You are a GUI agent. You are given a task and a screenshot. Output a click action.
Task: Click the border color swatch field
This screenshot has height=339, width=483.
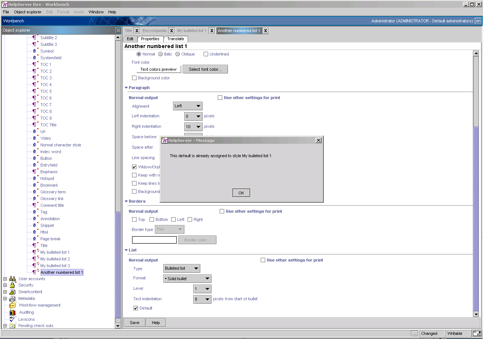click(154, 240)
